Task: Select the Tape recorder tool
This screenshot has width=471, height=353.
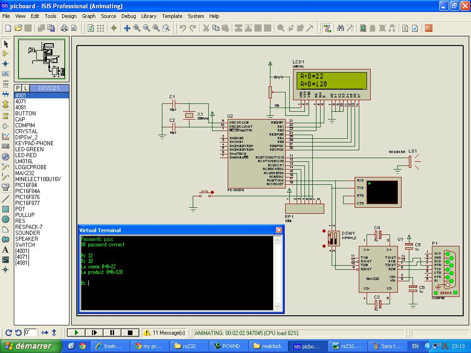Action: [6, 146]
